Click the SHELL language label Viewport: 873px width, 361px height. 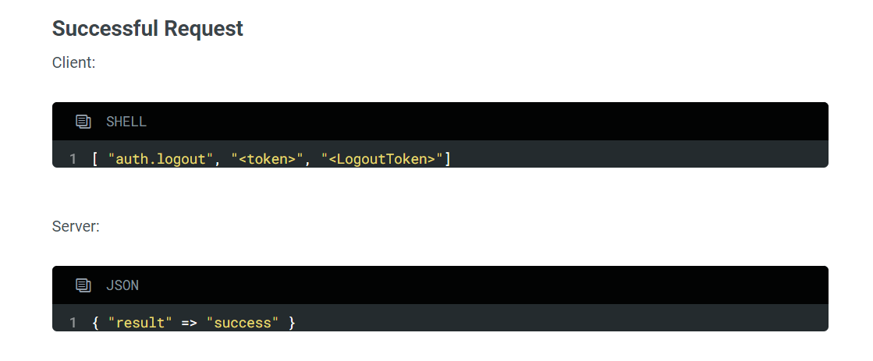click(x=126, y=122)
